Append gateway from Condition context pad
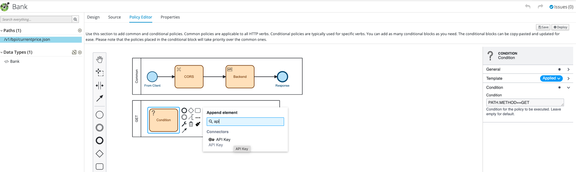Viewport: 576px width, 172px height. pyautogui.click(x=191, y=110)
